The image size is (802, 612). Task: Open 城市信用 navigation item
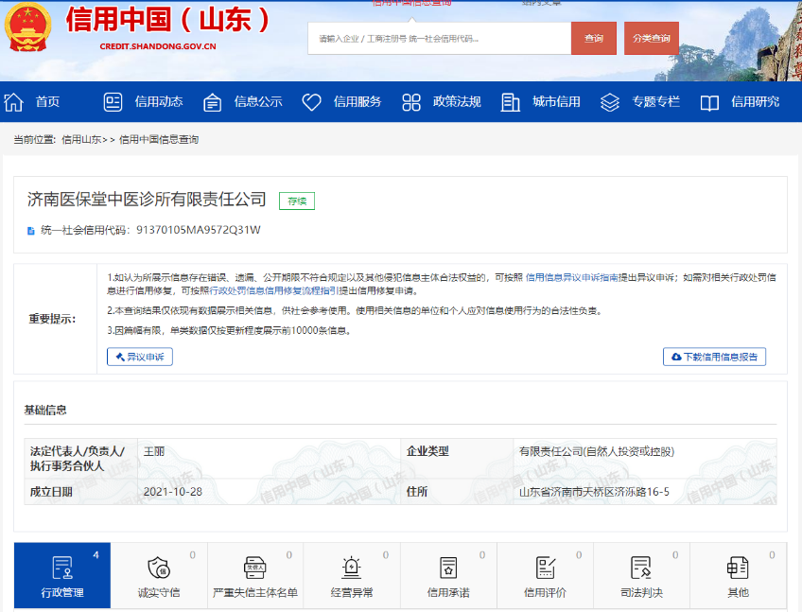[x=556, y=102]
